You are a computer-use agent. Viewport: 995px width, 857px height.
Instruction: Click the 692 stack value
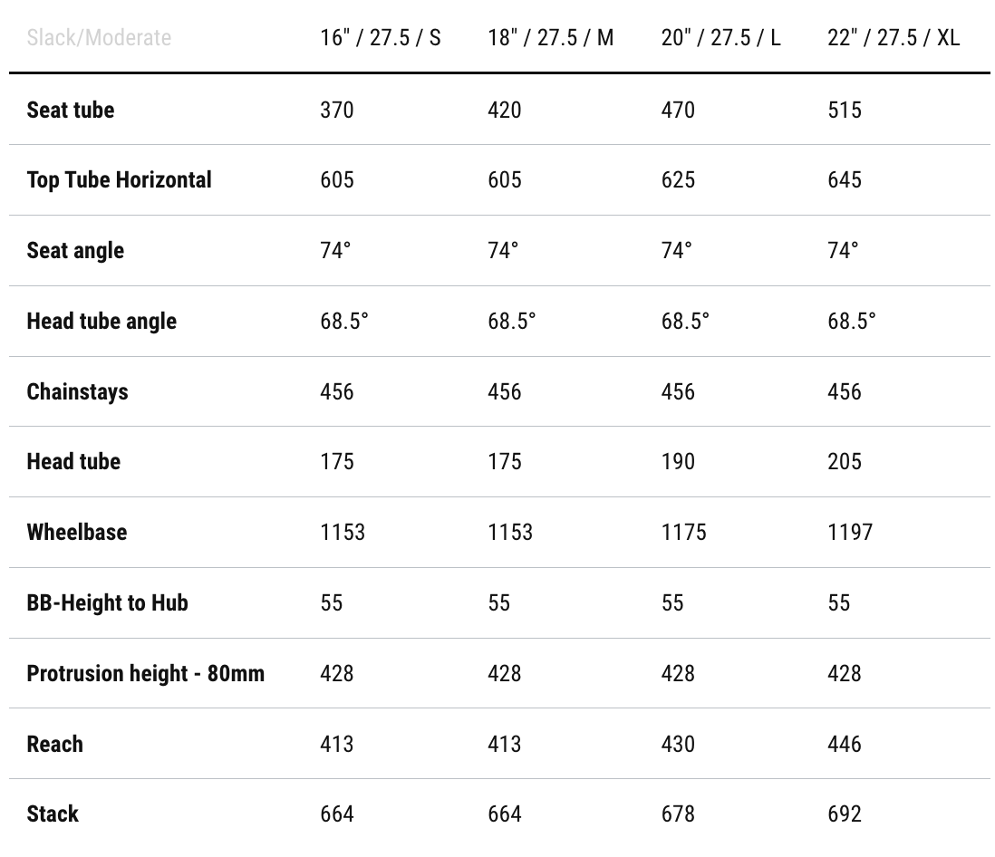point(845,814)
